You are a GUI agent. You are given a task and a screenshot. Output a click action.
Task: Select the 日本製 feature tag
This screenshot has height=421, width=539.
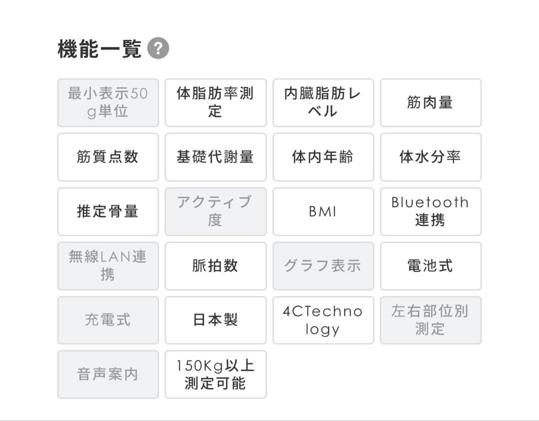point(216,320)
